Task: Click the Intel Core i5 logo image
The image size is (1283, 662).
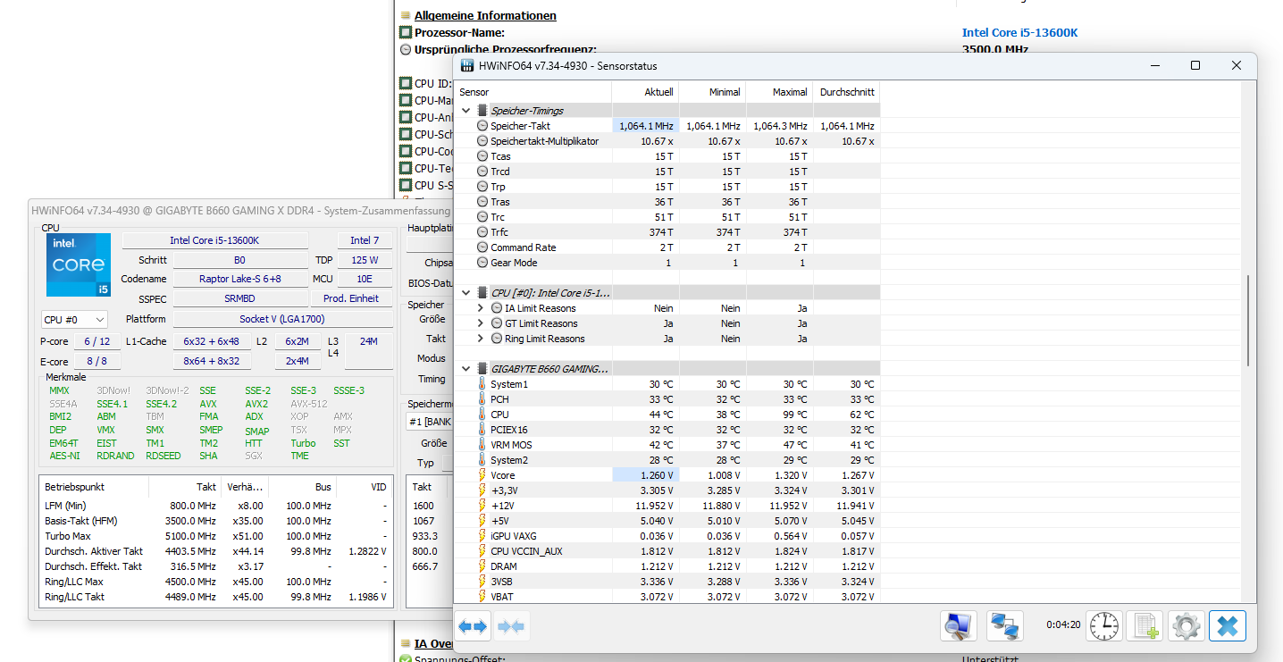Action: 79,264
